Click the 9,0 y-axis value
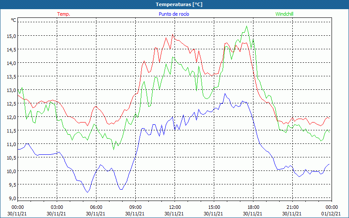The width and height of the screenshot is (349, 218). [13, 198]
